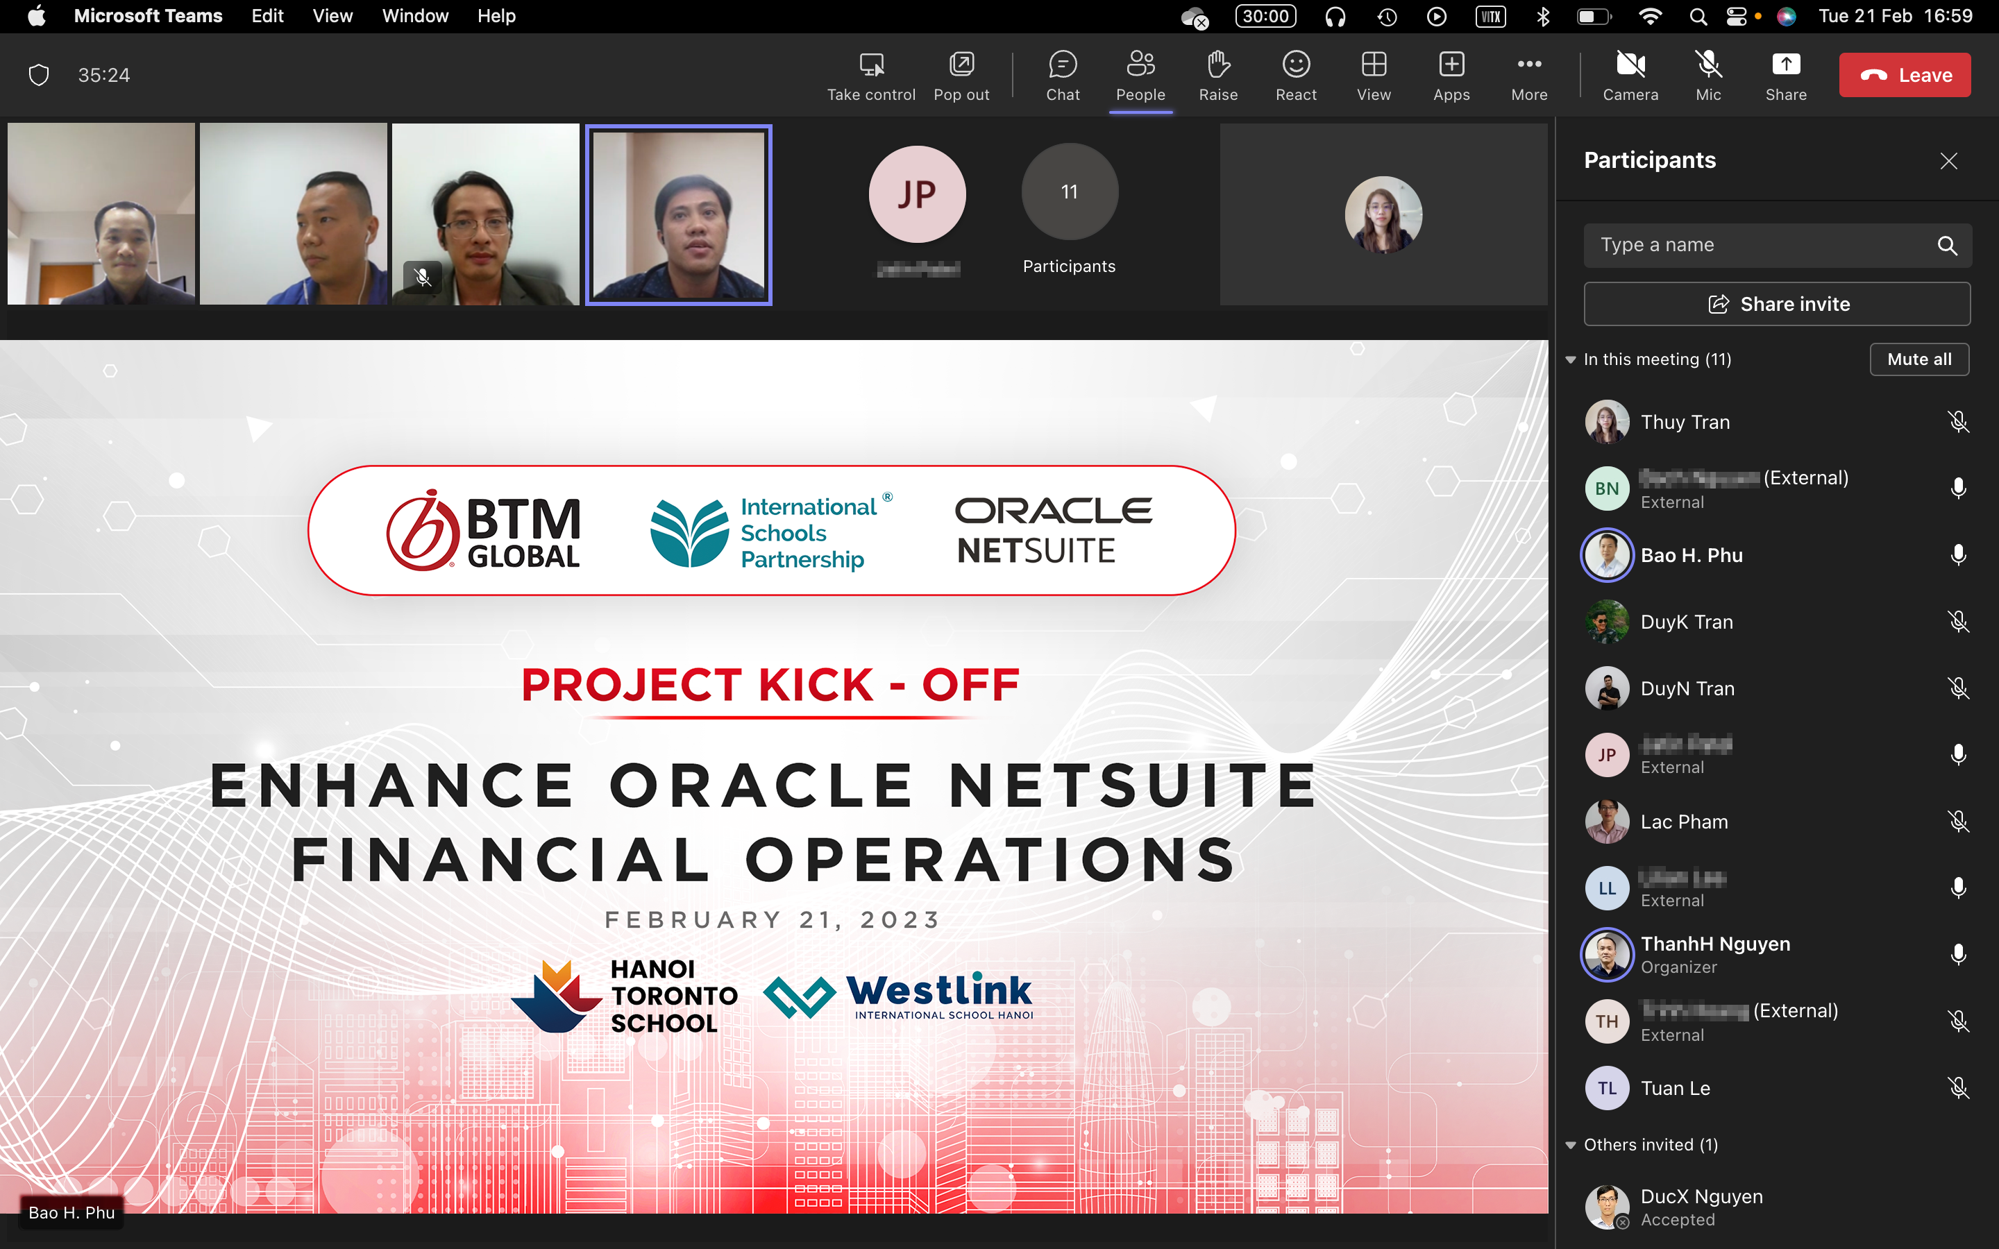Viewport: 1999px width, 1249px height.
Task: Mute all participants at once
Action: pyautogui.click(x=1918, y=358)
